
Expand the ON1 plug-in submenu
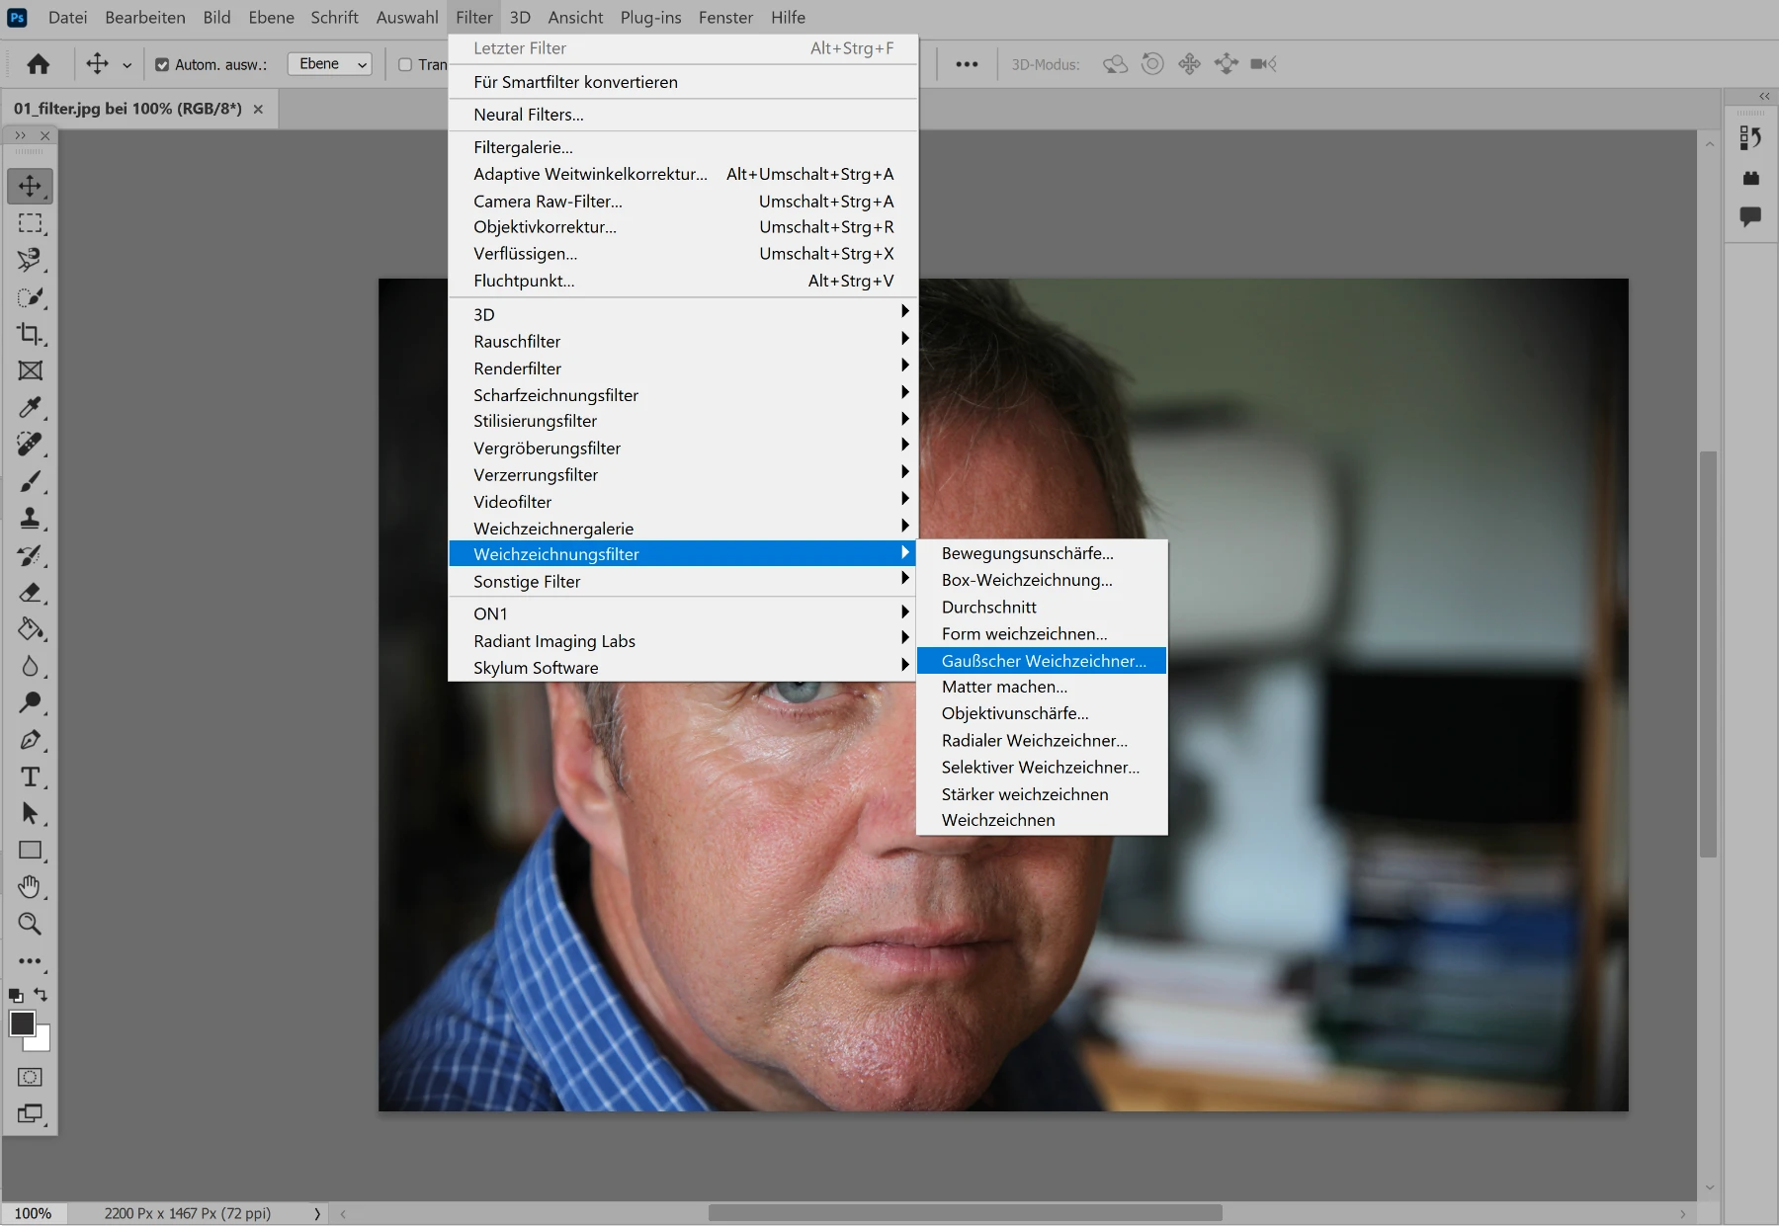click(683, 613)
